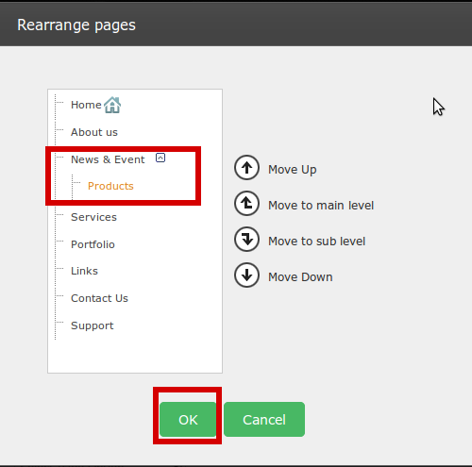Screen dimensions: 472x467
Task: Select the News & Event page
Action: pos(108,159)
